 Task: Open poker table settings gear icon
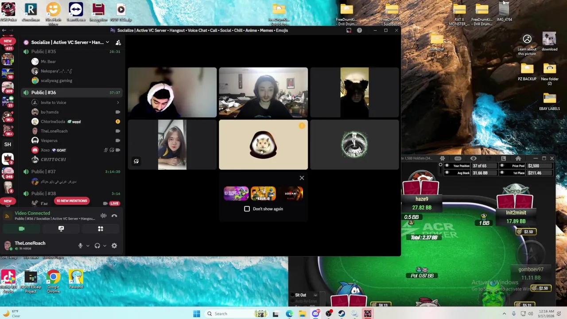(442, 159)
